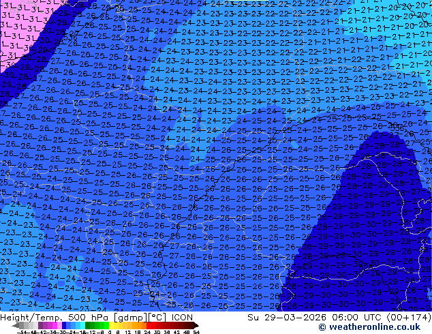This screenshot has width=432, height=334.
Task: Click the '[gdmp][°C]' units label
Action: click(140, 318)
